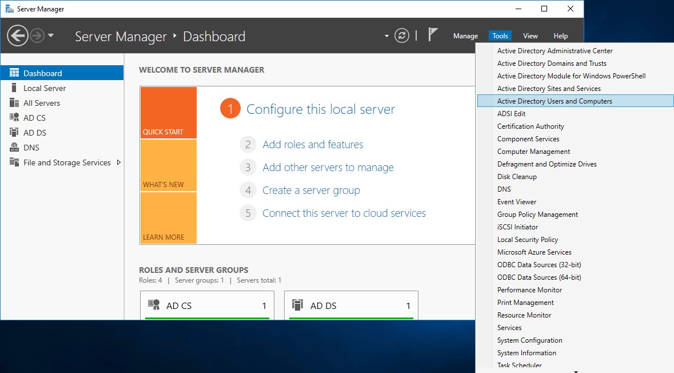
Task: Open dropdown arrow left of refresh
Action: 386,36
